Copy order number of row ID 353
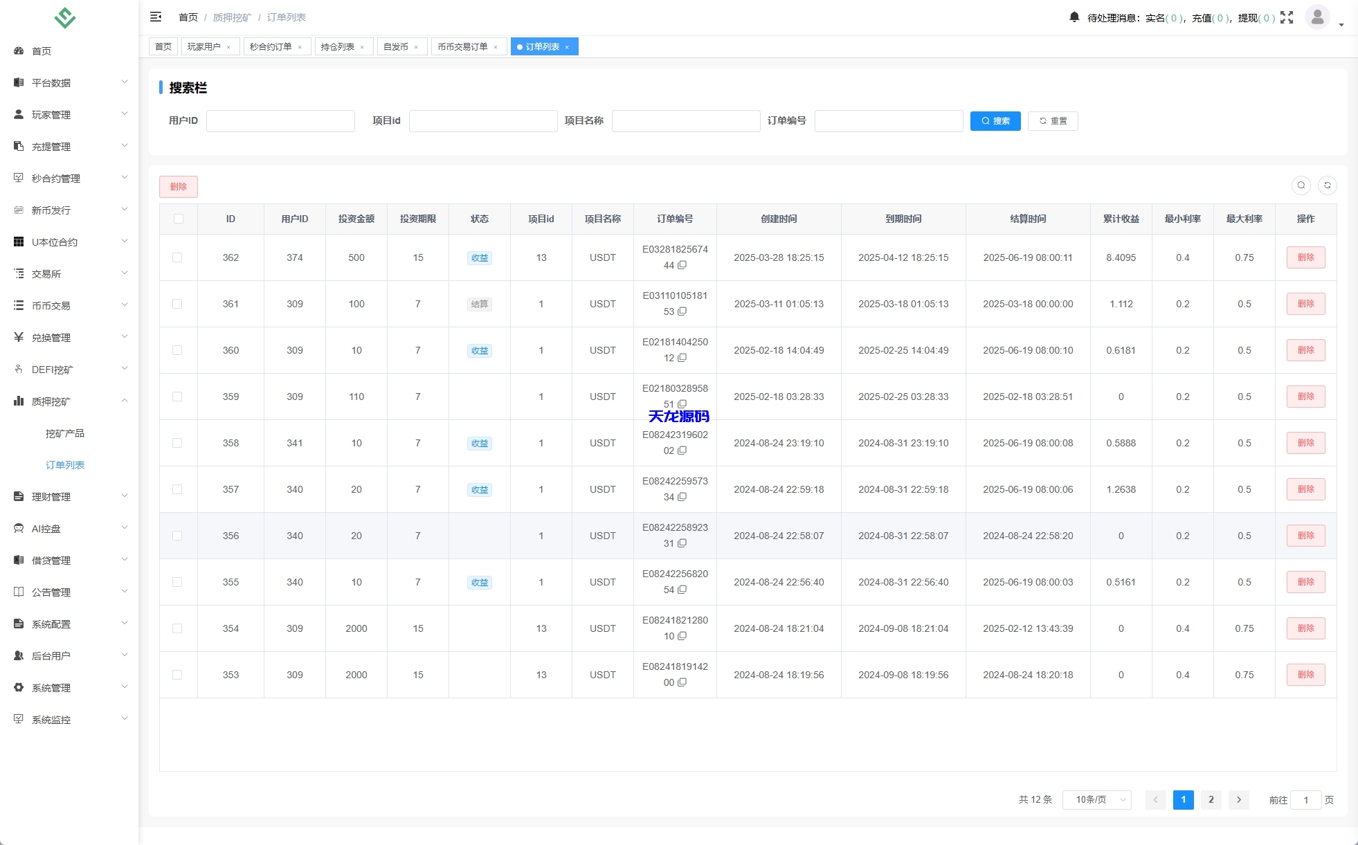The height and width of the screenshot is (845, 1358). [x=682, y=682]
